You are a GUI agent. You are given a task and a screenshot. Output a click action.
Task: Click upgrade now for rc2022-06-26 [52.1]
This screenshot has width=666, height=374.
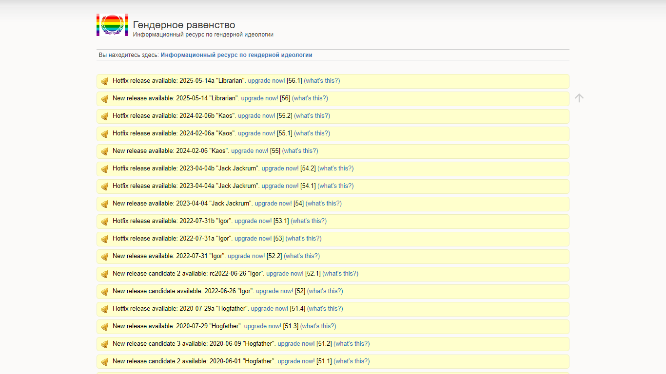[285, 274]
